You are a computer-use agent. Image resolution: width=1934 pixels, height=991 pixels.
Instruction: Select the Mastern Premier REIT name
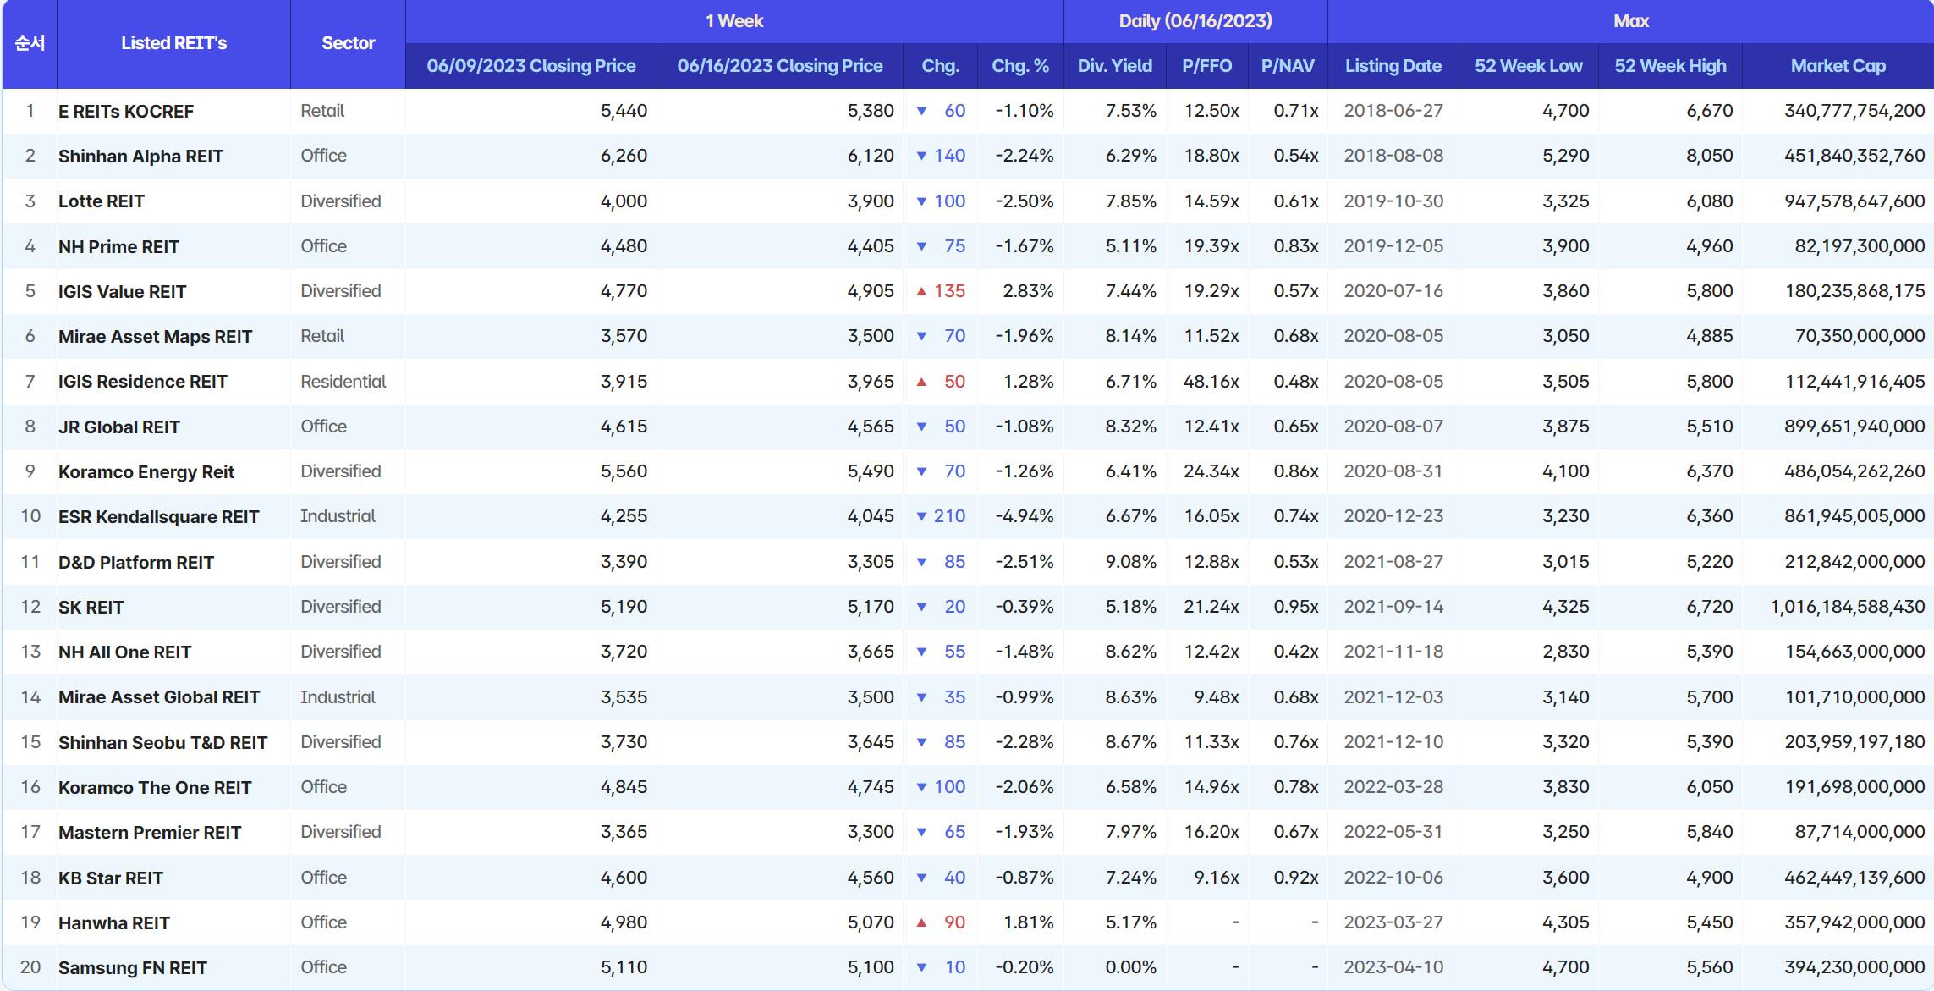point(150,833)
